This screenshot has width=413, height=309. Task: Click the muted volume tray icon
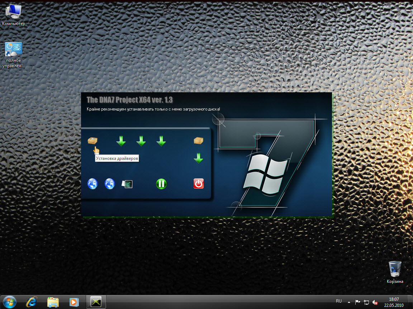tap(375, 302)
